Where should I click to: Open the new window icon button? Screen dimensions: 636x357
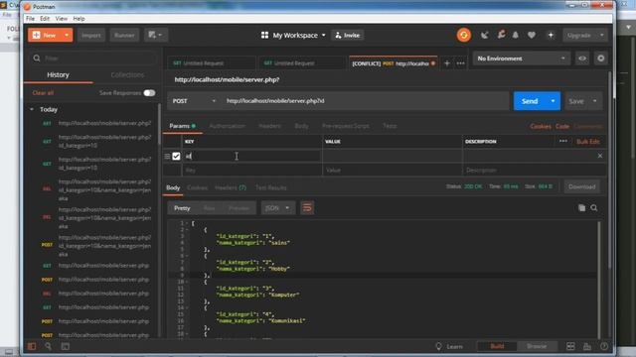(155, 36)
